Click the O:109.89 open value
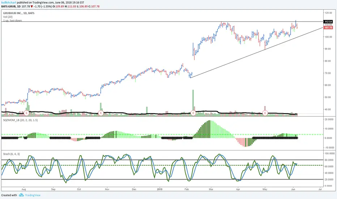The image size is (337, 199). tap(58, 7)
